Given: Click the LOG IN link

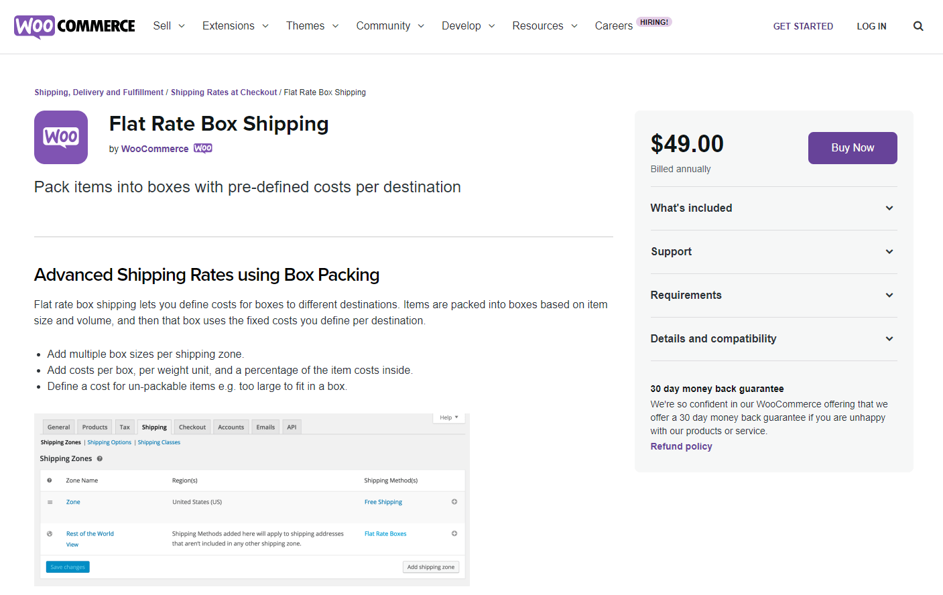Looking at the screenshot, I should [871, 26].
